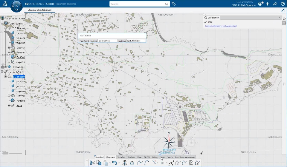Viewport: 287px width, 167px height.
Task: Click the Paste icon in bottom toolbar
Action: [x=106, y=163]
